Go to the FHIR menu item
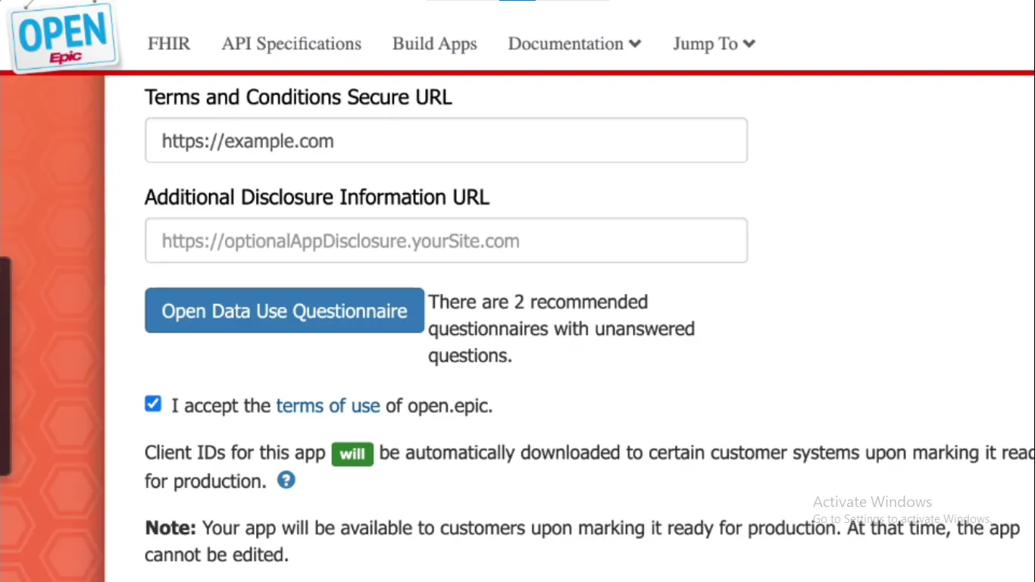This screenshot has height=582, width=1035. (x=169, y=44)
